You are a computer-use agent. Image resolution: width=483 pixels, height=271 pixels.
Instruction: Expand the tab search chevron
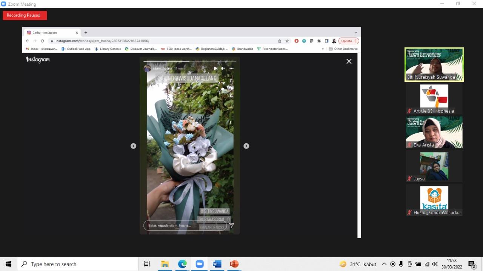(x=355, y=33)
